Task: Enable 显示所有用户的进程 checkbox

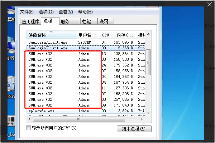Action: [29, 128]
